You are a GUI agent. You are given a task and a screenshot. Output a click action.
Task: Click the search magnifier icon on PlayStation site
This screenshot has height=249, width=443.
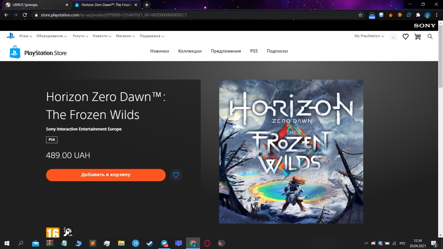tap(430, 36)
